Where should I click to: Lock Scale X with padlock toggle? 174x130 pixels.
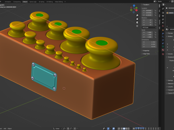coord(156,32)
